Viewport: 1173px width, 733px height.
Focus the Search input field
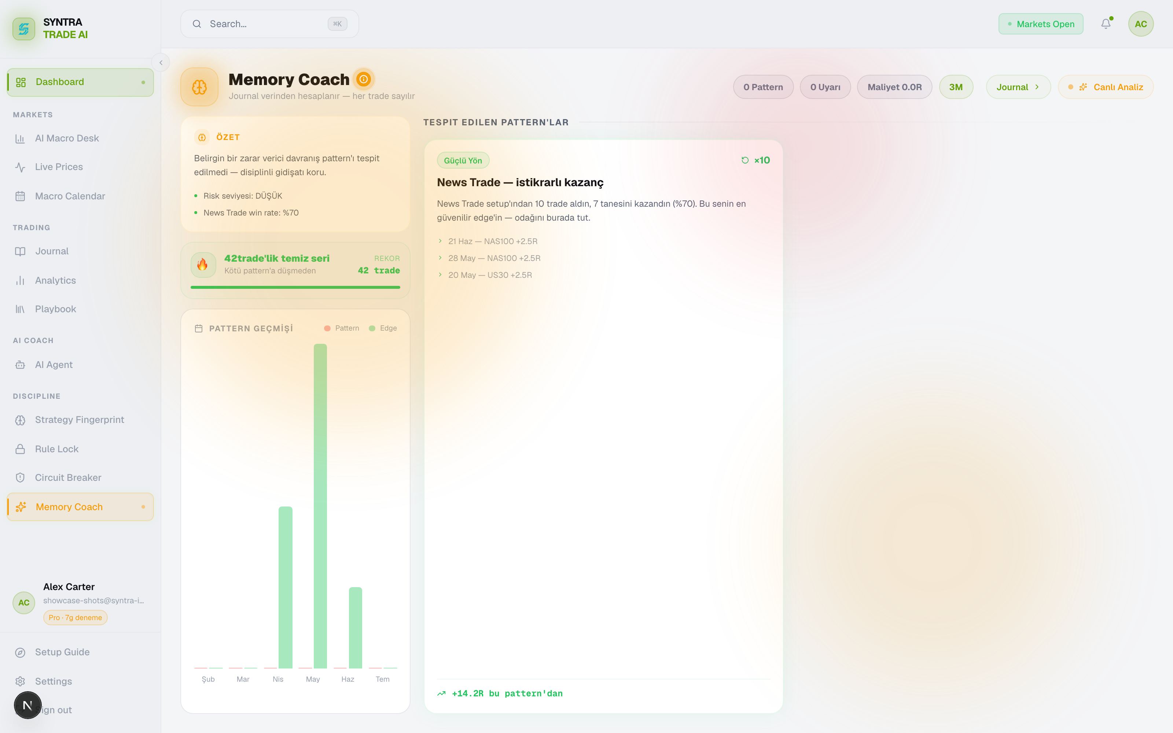(269, 24)
